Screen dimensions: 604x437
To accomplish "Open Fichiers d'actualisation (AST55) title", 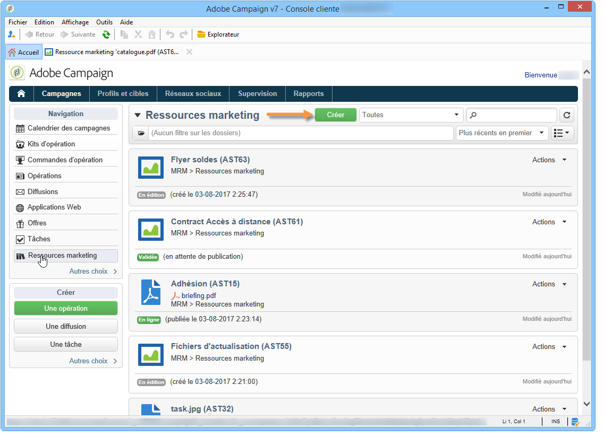I will tap(231, 347).
